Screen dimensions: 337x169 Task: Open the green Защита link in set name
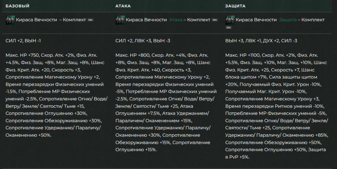pos(287,20)
